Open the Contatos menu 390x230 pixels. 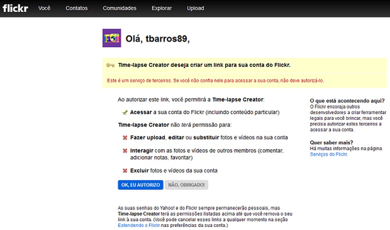click(x=76, y=8)
